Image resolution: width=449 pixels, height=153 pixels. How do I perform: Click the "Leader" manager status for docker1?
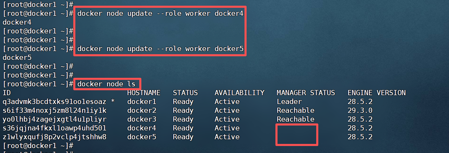coord(289,102)
